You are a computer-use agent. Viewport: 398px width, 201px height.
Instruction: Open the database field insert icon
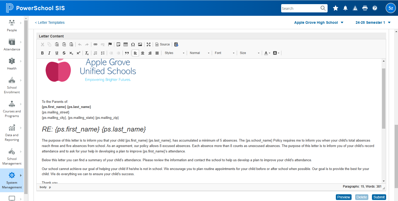click(176, 44)
